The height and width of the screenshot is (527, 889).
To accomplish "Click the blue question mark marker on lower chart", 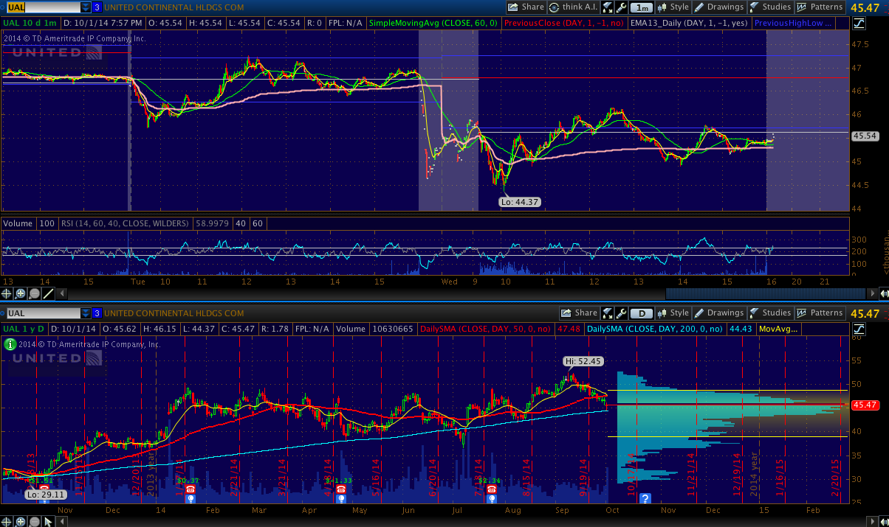I will (645, 499).
